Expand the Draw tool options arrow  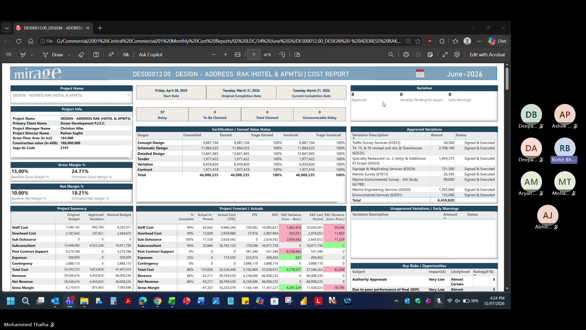click(x=69, y=55)
